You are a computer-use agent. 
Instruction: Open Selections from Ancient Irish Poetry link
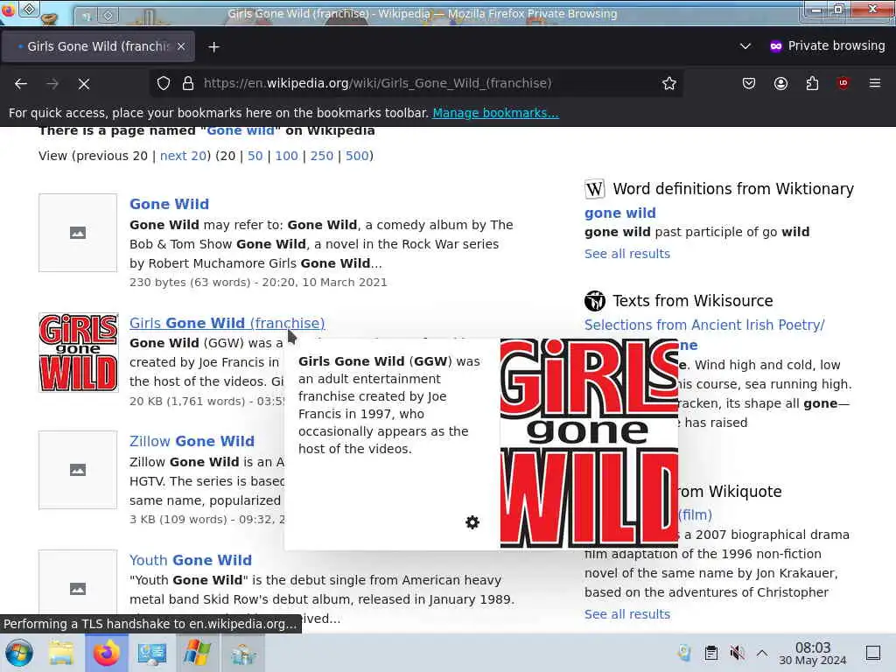click(x=704, y=325)
